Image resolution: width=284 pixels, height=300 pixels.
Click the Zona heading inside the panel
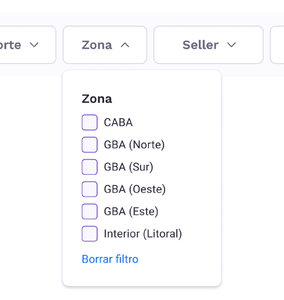pos(97,99)
